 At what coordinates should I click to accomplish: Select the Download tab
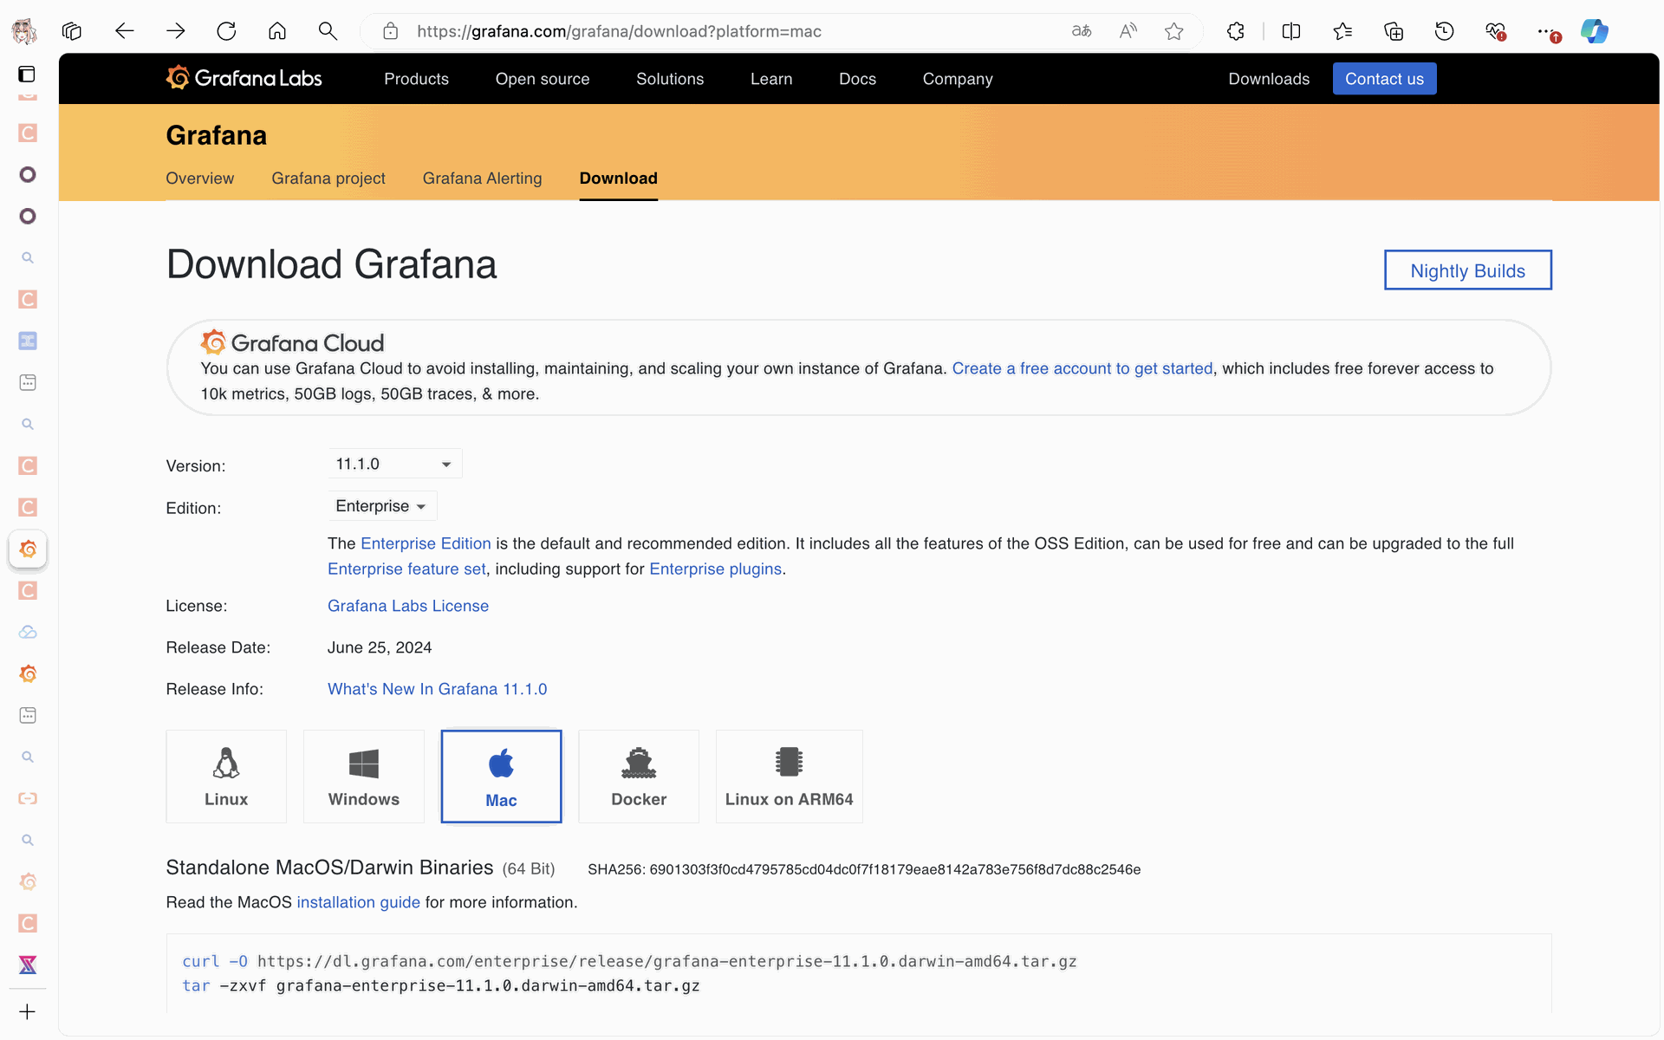coord(619,179)
